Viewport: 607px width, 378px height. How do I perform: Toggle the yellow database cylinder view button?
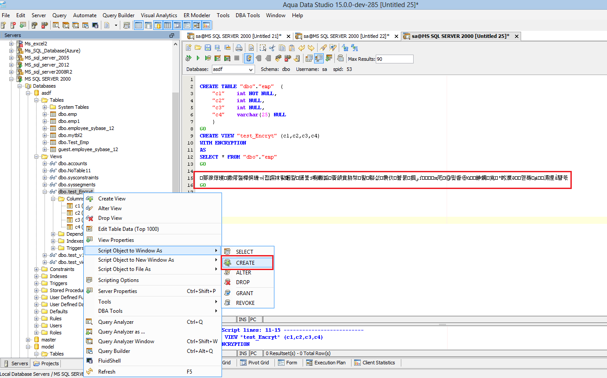point(158,25)
